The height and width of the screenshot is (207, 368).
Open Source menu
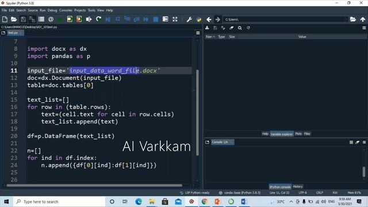pyautogui.click(x=33, y=10)
